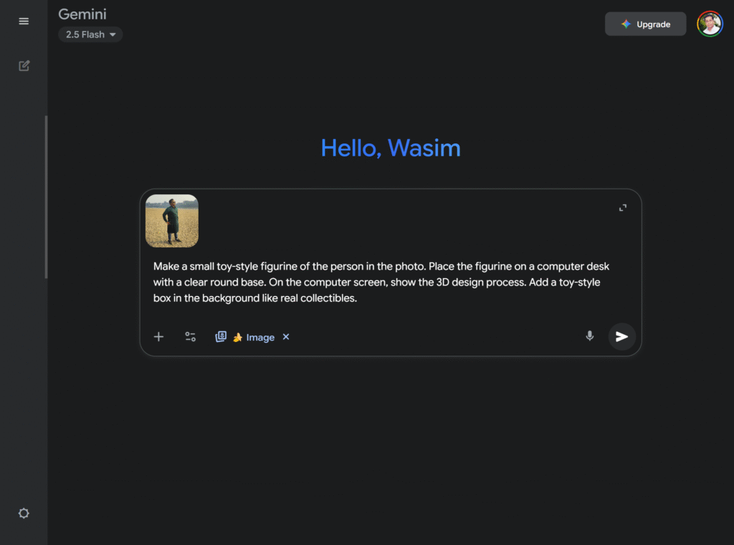Open settings gear in the sidebar

pyautogui.click(x=24, y=513)
